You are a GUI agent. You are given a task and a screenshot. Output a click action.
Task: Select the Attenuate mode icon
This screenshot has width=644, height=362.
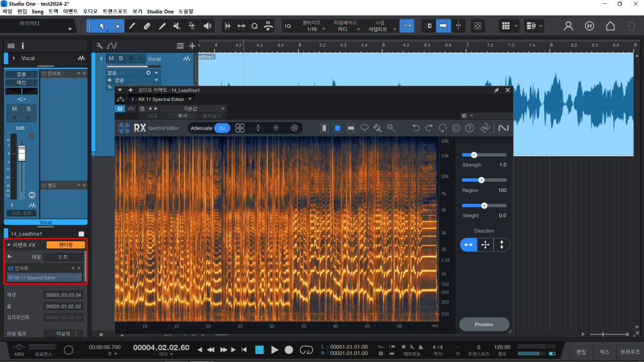(222, 128)
